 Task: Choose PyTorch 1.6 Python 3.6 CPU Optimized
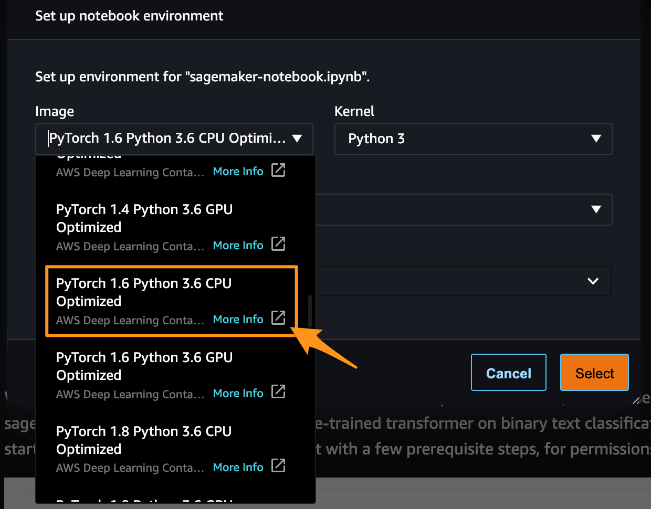[144, 292]
